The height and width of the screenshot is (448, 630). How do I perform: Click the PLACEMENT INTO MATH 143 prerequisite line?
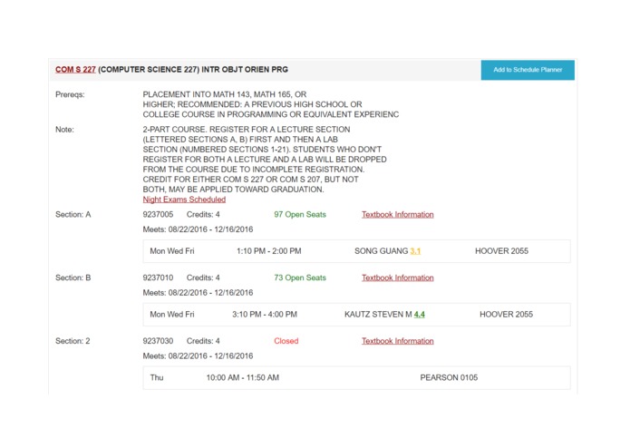[225, 94]
